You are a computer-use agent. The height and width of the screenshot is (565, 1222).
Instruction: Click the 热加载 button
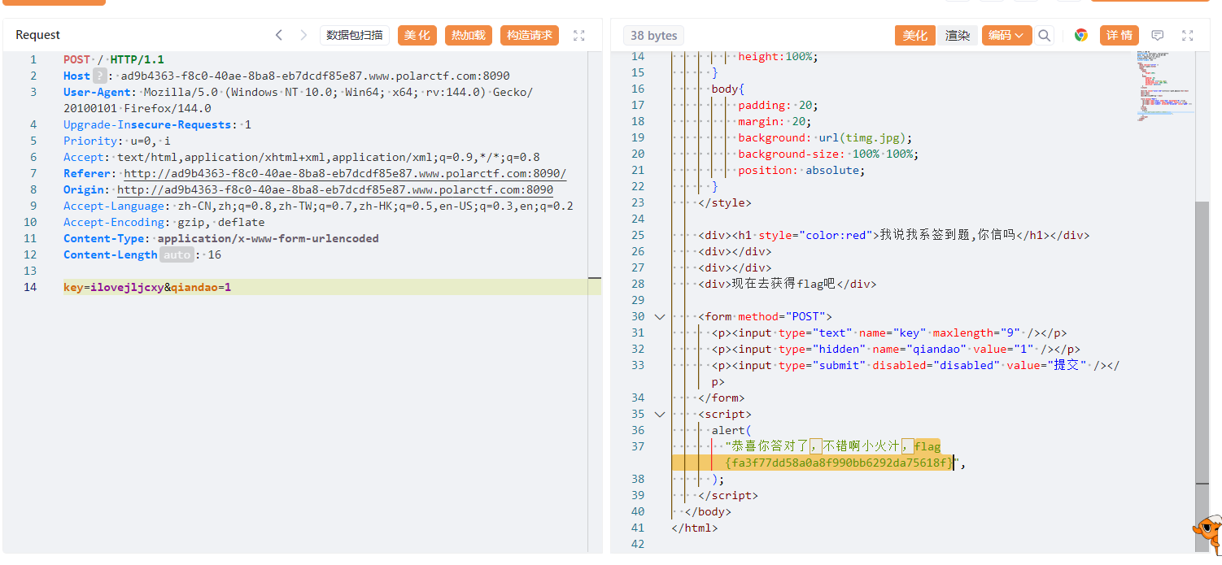(x=469, y=35)
